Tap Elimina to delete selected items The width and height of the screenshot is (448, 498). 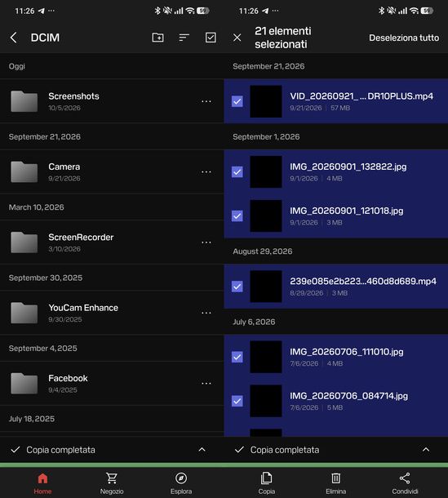point(336,483)
